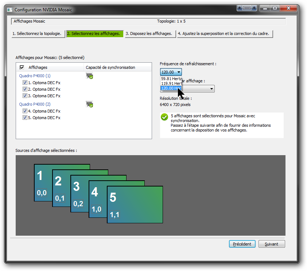This screenshot has height=271, width=307.
Task: Click the middle extra title bar button
Action: click(x=247, y=8)
